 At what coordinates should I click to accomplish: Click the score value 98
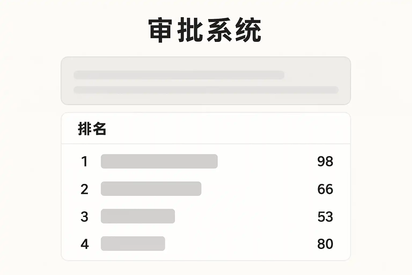325,161
